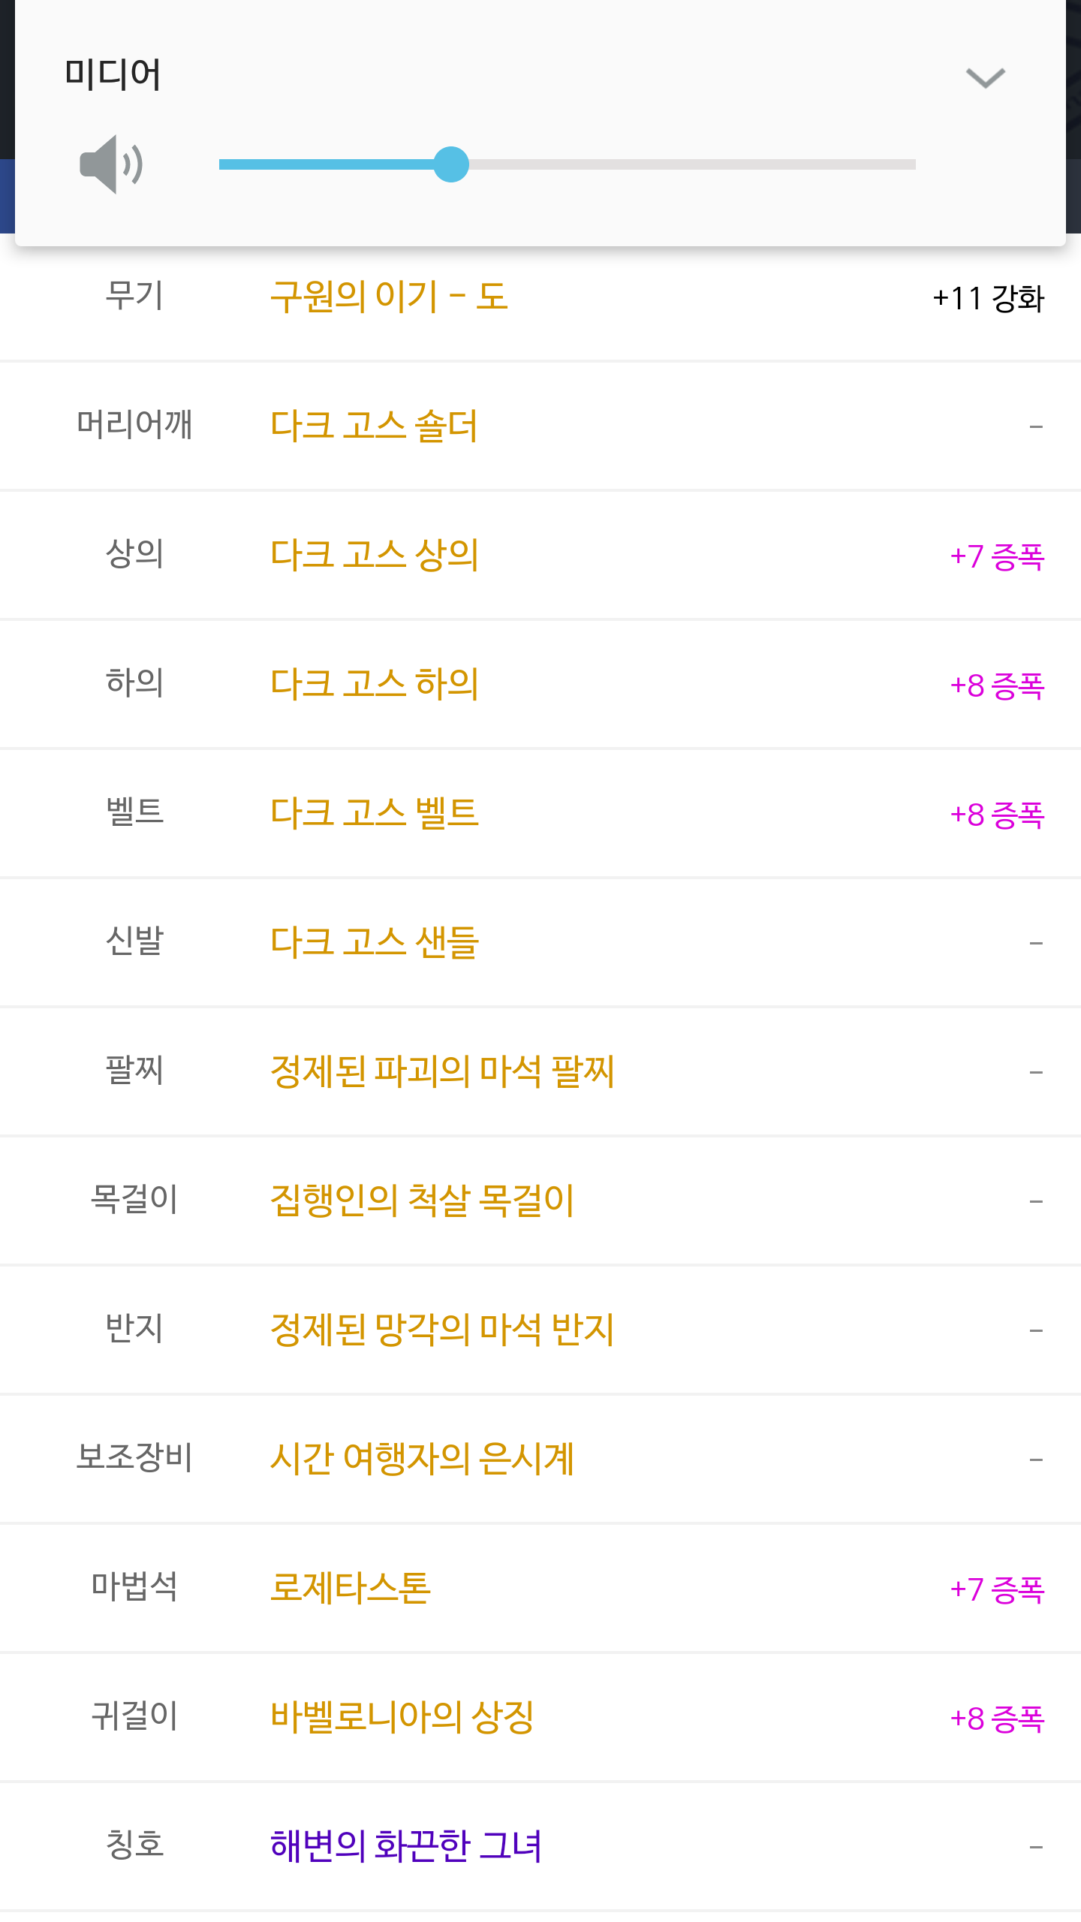1081x1922 pixels.
Task: Expand the 미디어 volume panel chevron
Action: [x=985, y=77]
